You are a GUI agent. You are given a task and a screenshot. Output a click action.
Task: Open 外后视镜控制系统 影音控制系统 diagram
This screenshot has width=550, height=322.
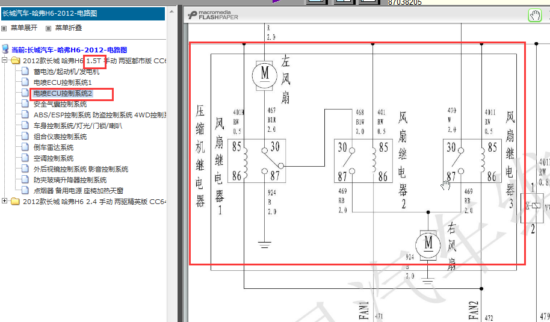point(81,169)
